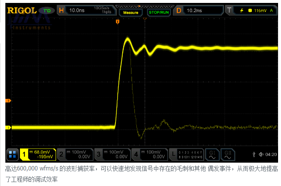Screen dimensions: 281x186
Task: Select the GI waveform generator icon
Action: click(212, 155)
